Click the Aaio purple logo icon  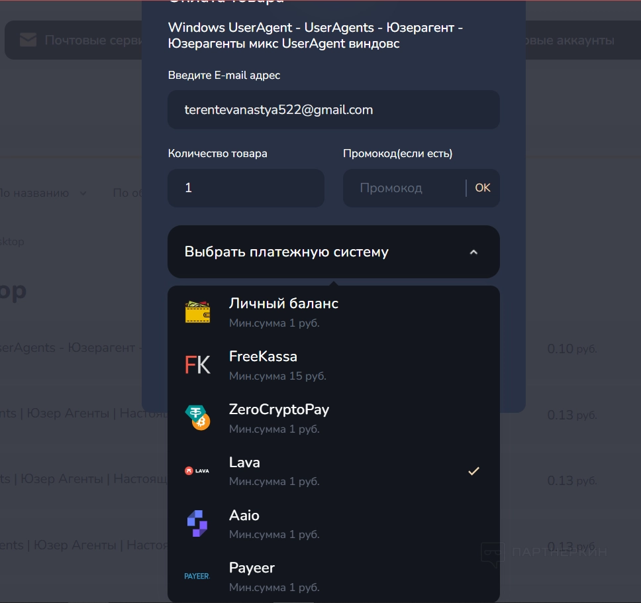pyautogui.click(x=197, y=523)
